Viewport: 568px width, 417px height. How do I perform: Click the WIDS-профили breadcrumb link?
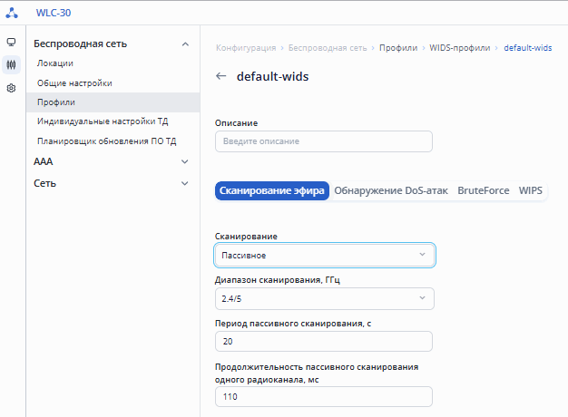(x=459, y=47)
